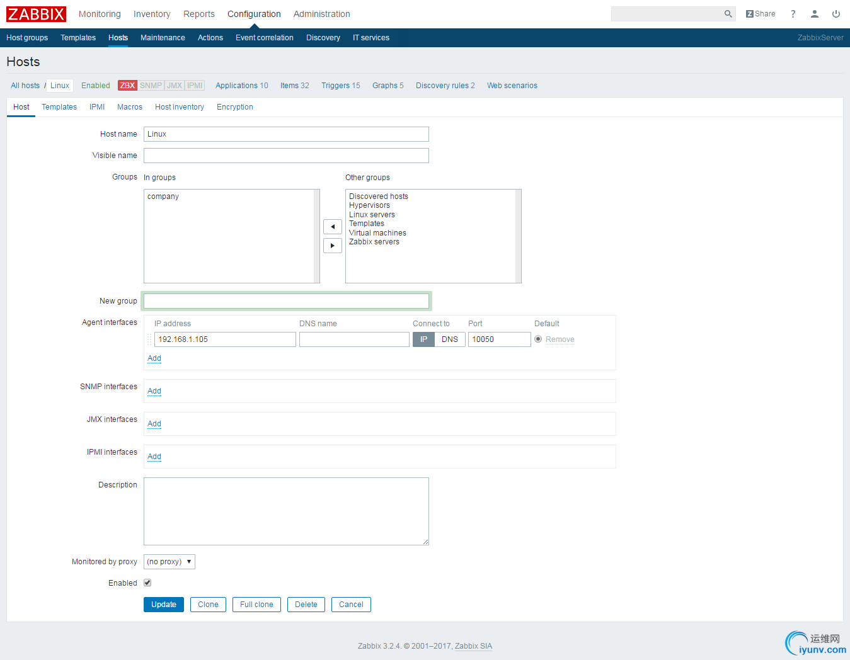The width and height of the screenshot is (850, 660).
Task: Click the sign out power icon
Action: tap(836, 14)
